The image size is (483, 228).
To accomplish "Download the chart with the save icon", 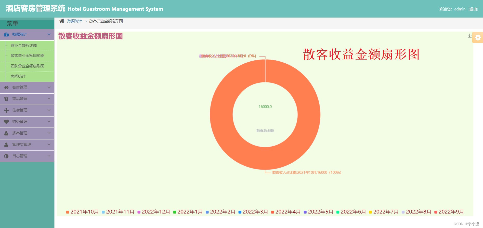I will 469,36.
